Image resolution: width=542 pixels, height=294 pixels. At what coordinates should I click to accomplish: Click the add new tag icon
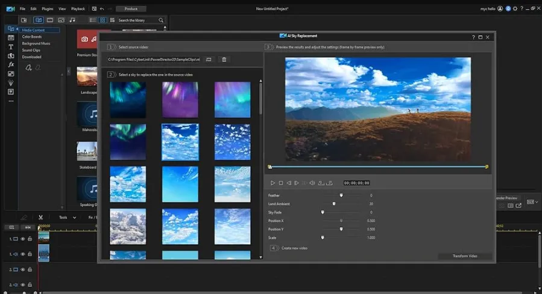(29, 68)
